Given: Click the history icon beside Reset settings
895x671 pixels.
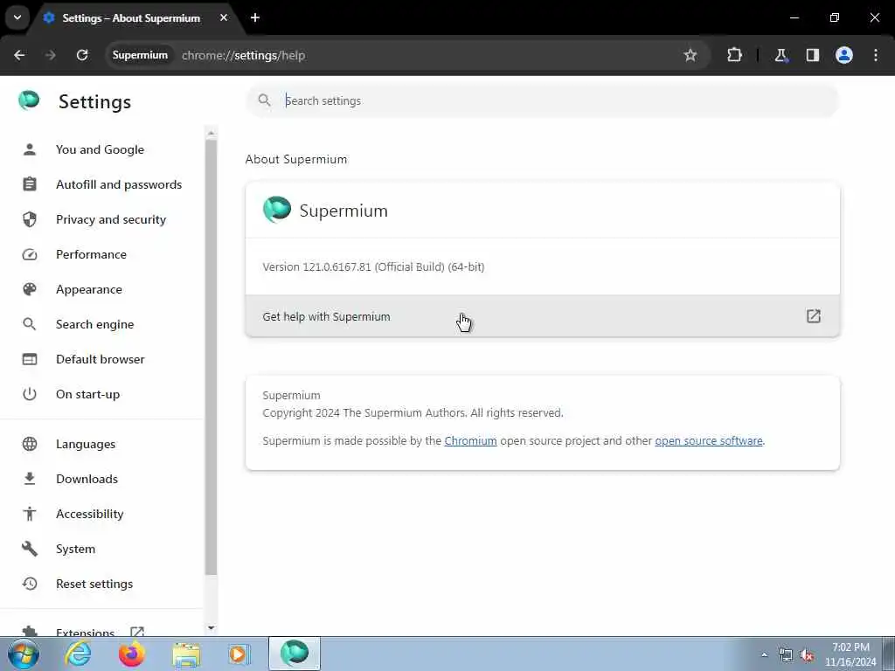Looking at the screenshot, I should [x=30, y=584].
